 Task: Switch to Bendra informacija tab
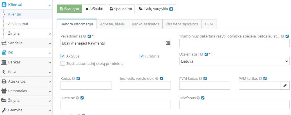click(x=77, y=24)
